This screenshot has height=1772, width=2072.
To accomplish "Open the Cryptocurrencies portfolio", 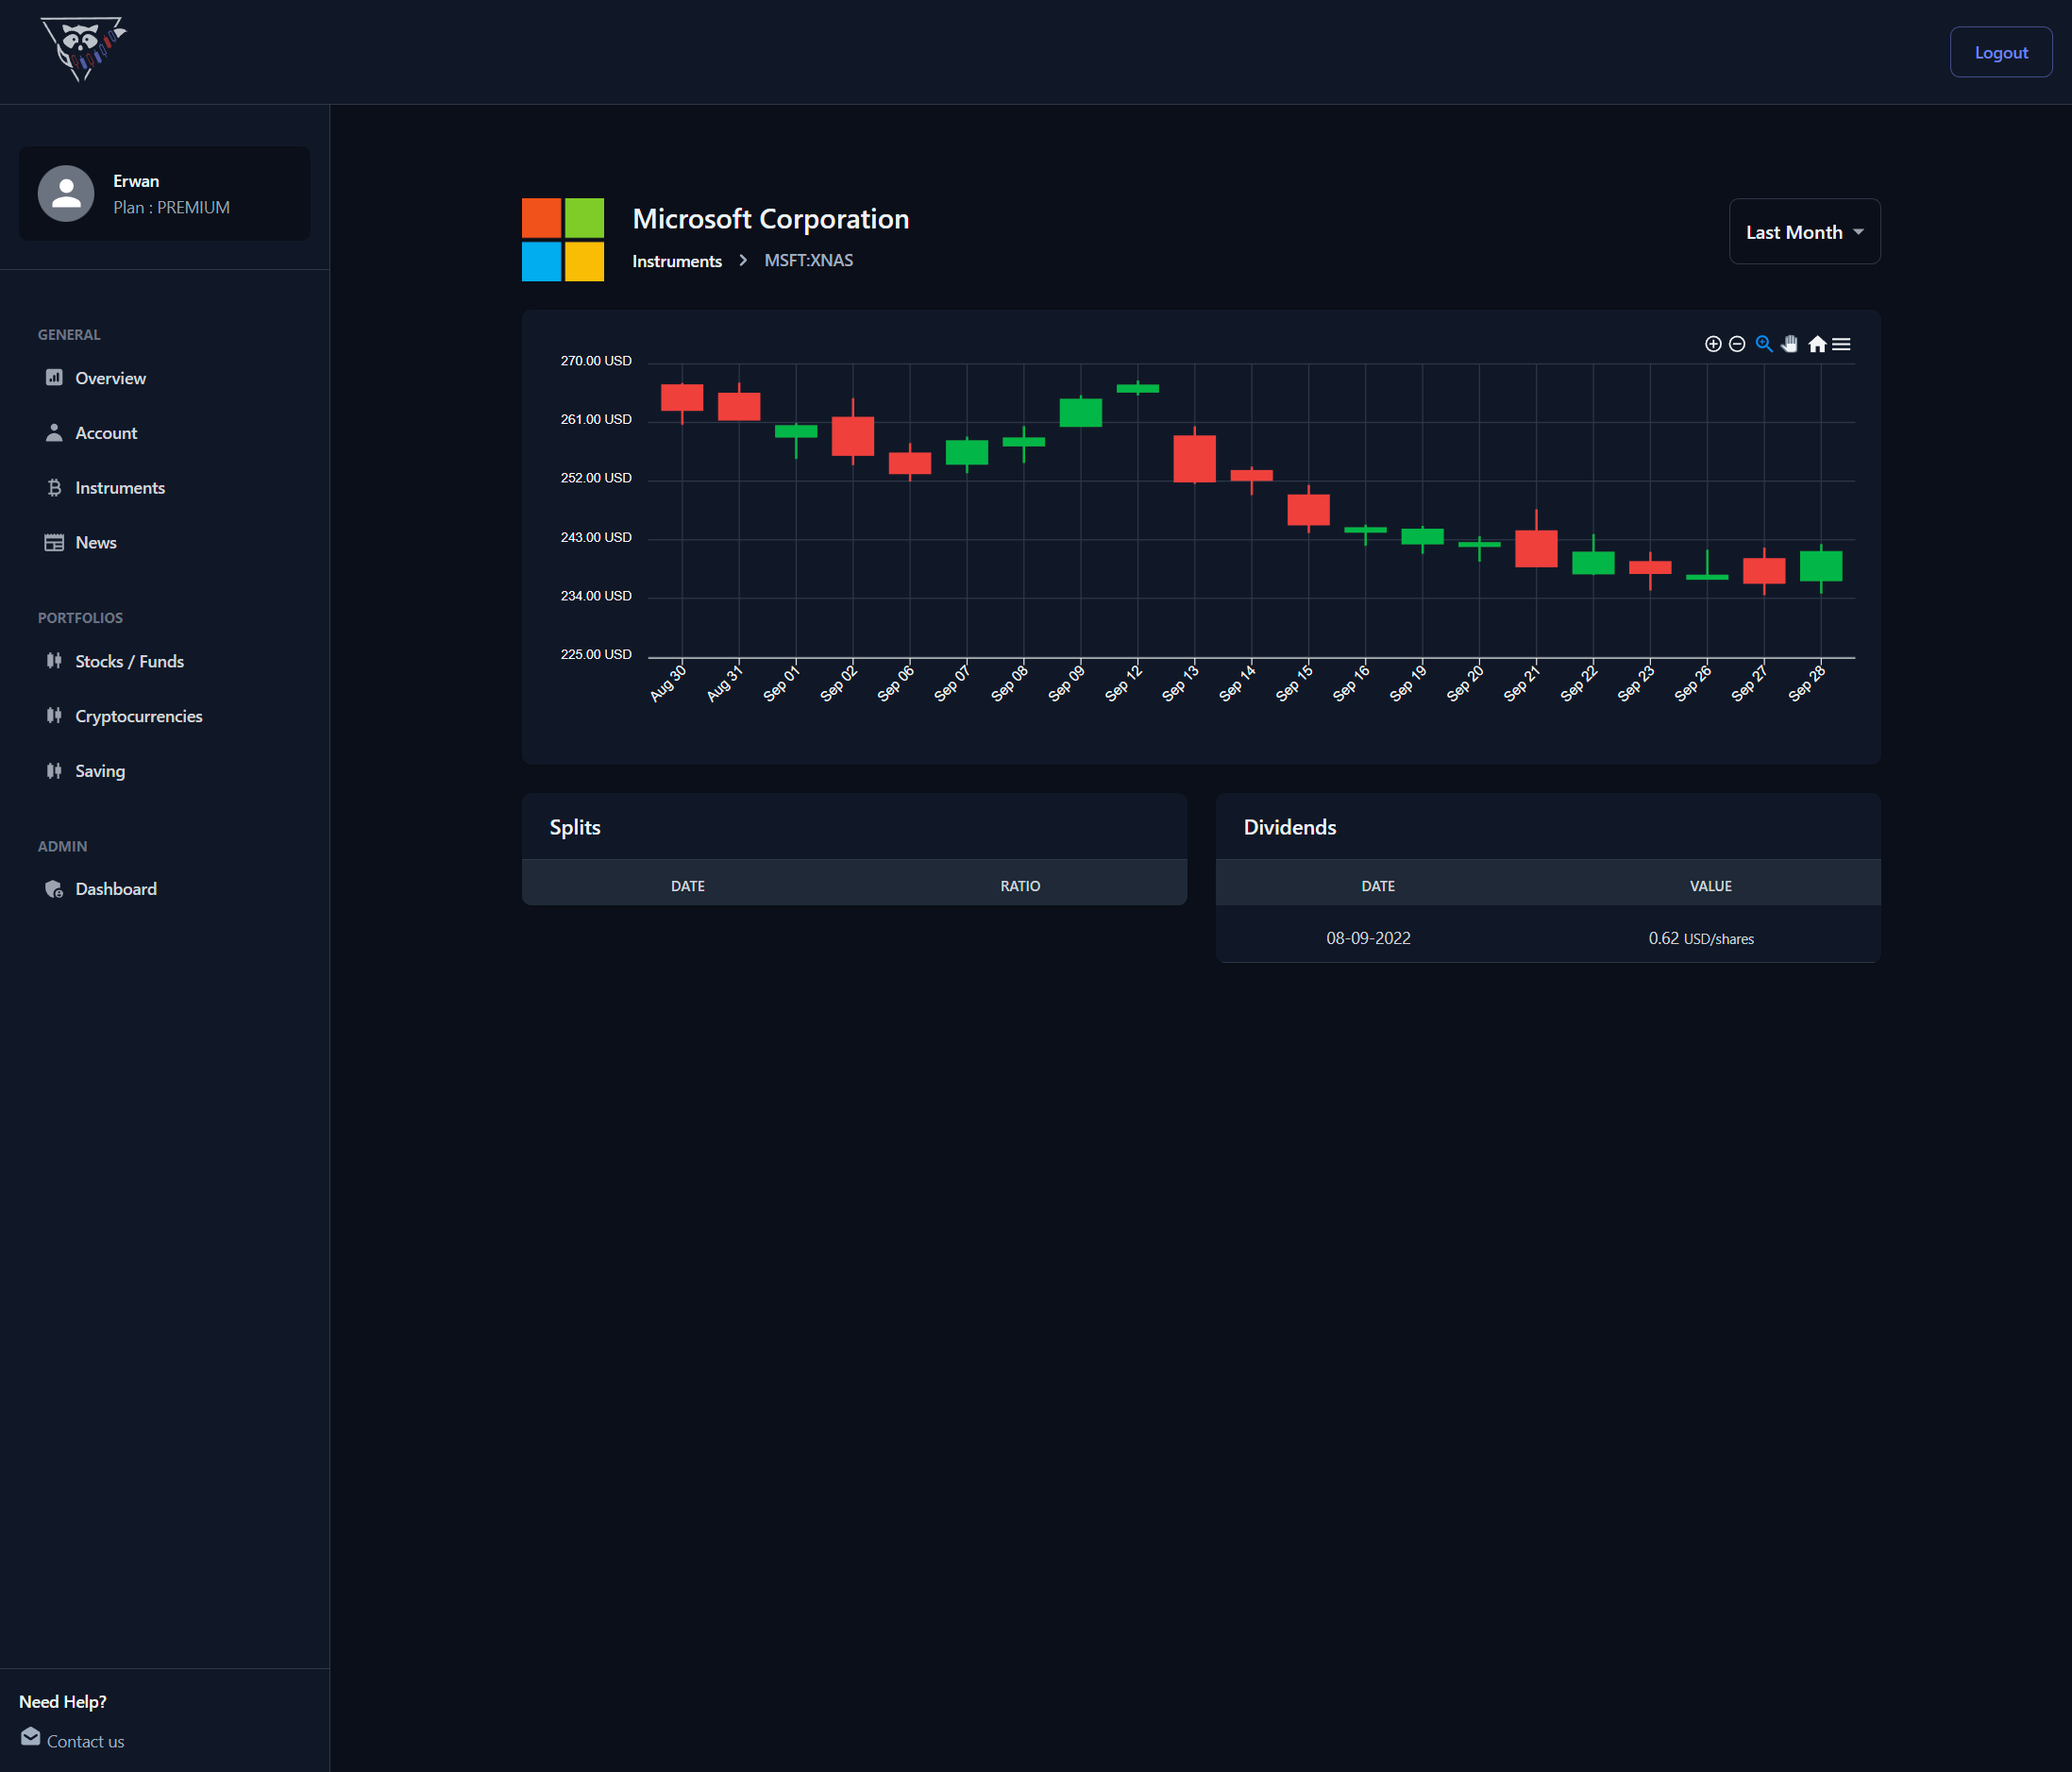I will tap(139, 716).
